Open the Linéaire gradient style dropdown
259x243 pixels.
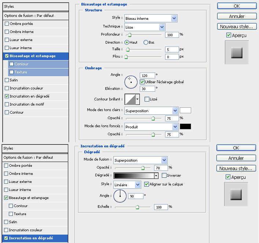pos(127,184)
